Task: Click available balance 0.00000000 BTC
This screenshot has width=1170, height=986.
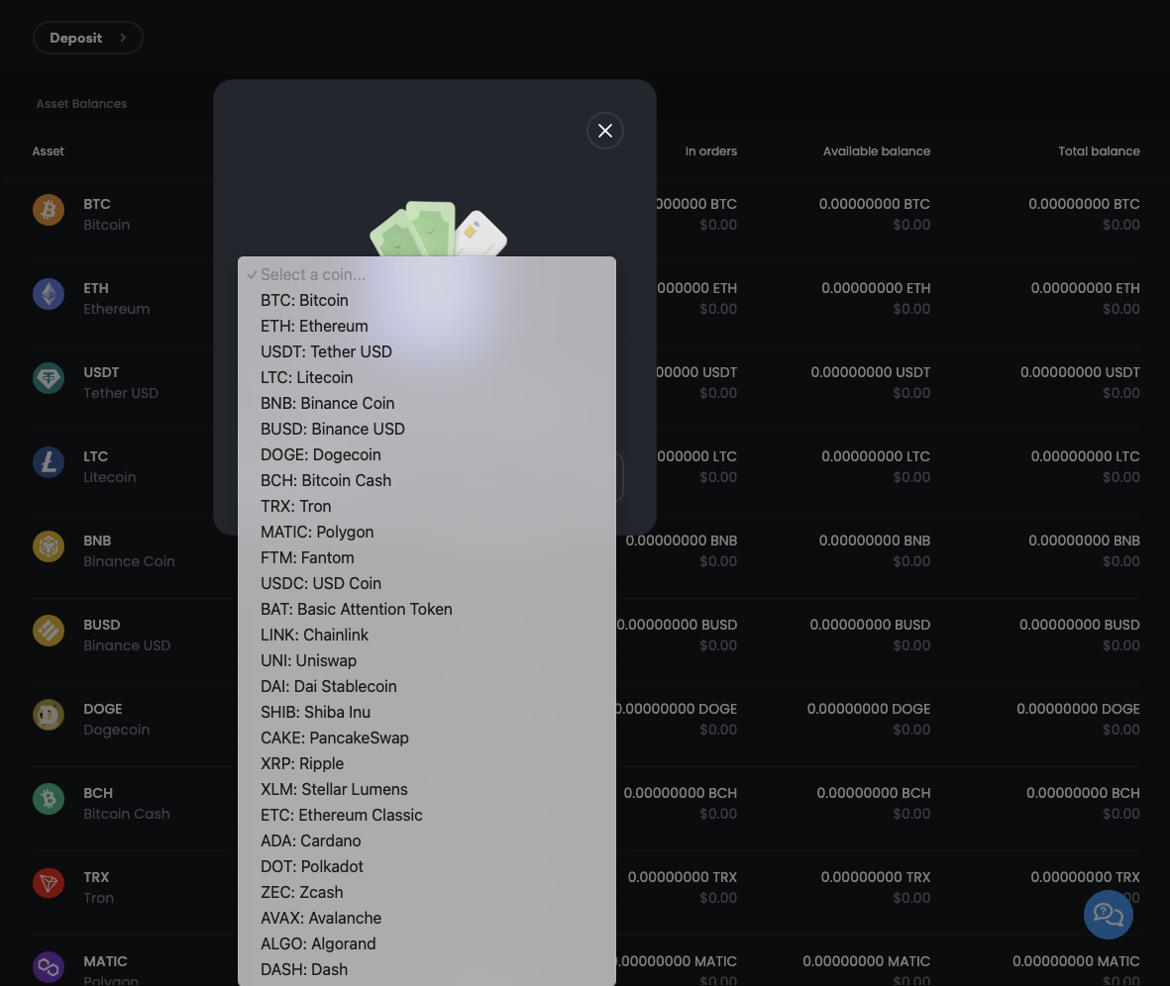Action: [875, 204]
